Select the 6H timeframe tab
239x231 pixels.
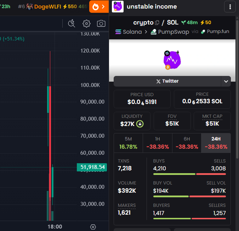pyautogui.click(x=187, y=143)
